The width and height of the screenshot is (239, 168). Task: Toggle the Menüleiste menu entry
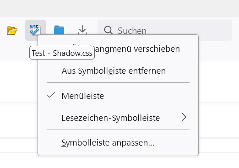[x=118, y=96]
